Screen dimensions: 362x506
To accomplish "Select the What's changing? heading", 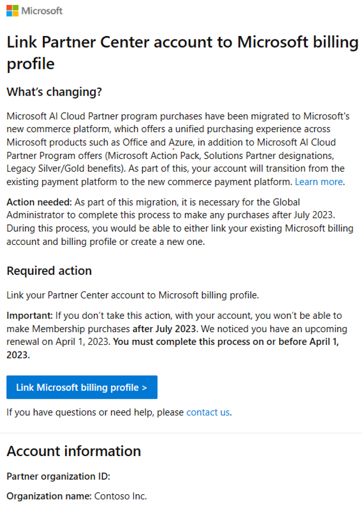I will (x=54, y=92).
